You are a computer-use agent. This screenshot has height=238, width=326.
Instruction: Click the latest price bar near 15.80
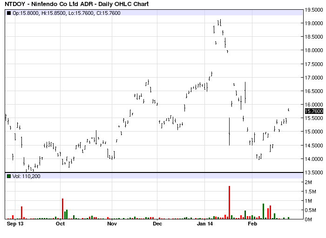point(288,110)
